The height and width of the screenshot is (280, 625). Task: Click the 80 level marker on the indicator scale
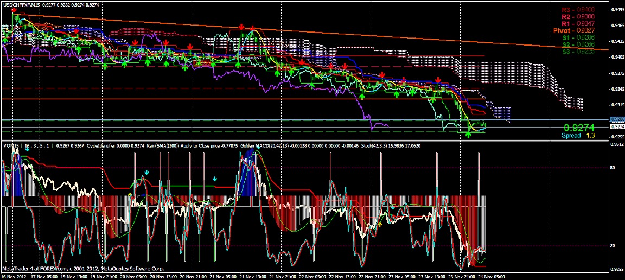click(x=613, y=168)
